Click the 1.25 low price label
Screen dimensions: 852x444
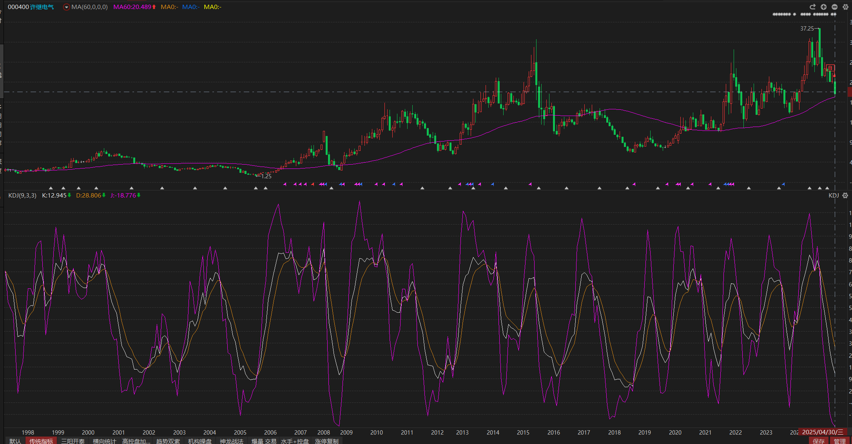pos(266,176)
